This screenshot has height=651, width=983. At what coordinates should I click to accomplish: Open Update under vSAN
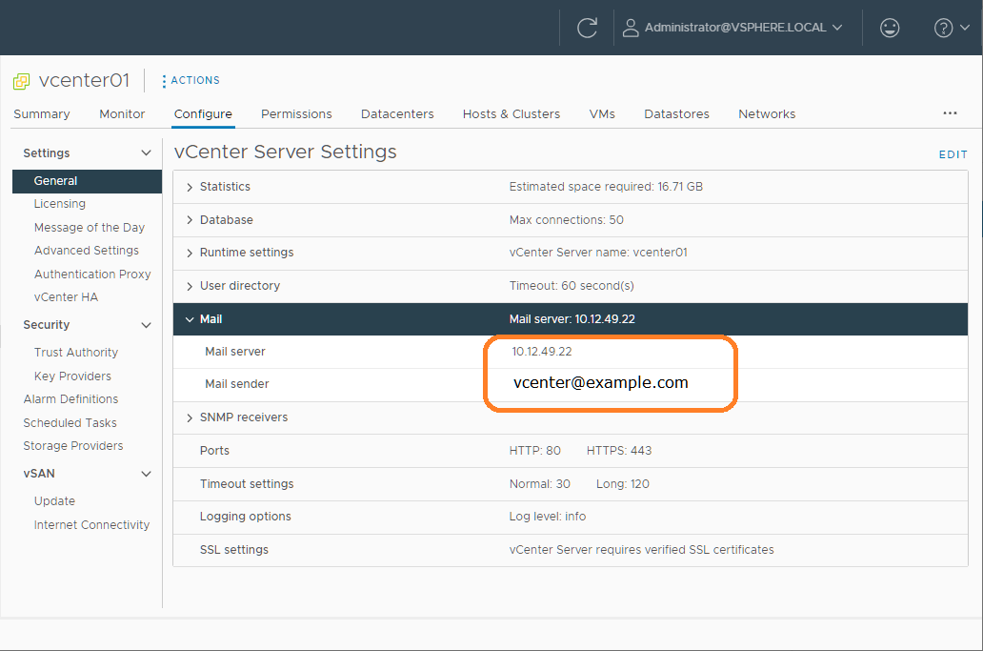(x=54, y=501)
